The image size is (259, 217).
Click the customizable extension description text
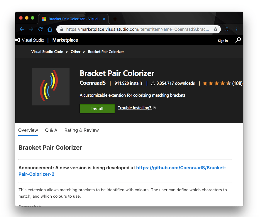(x=133, y=95)
